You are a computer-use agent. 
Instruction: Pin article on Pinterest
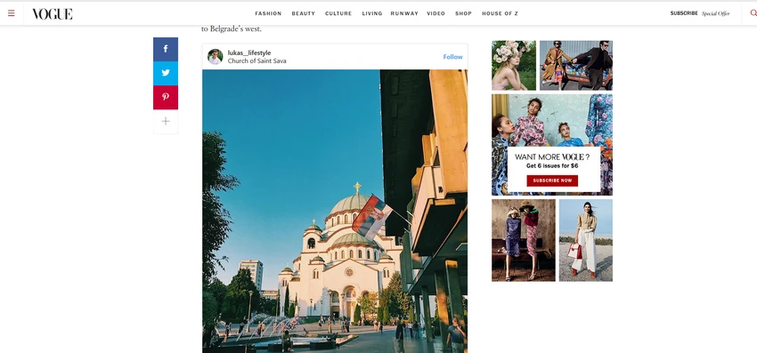pyautogui.click(x=166, y=98)
